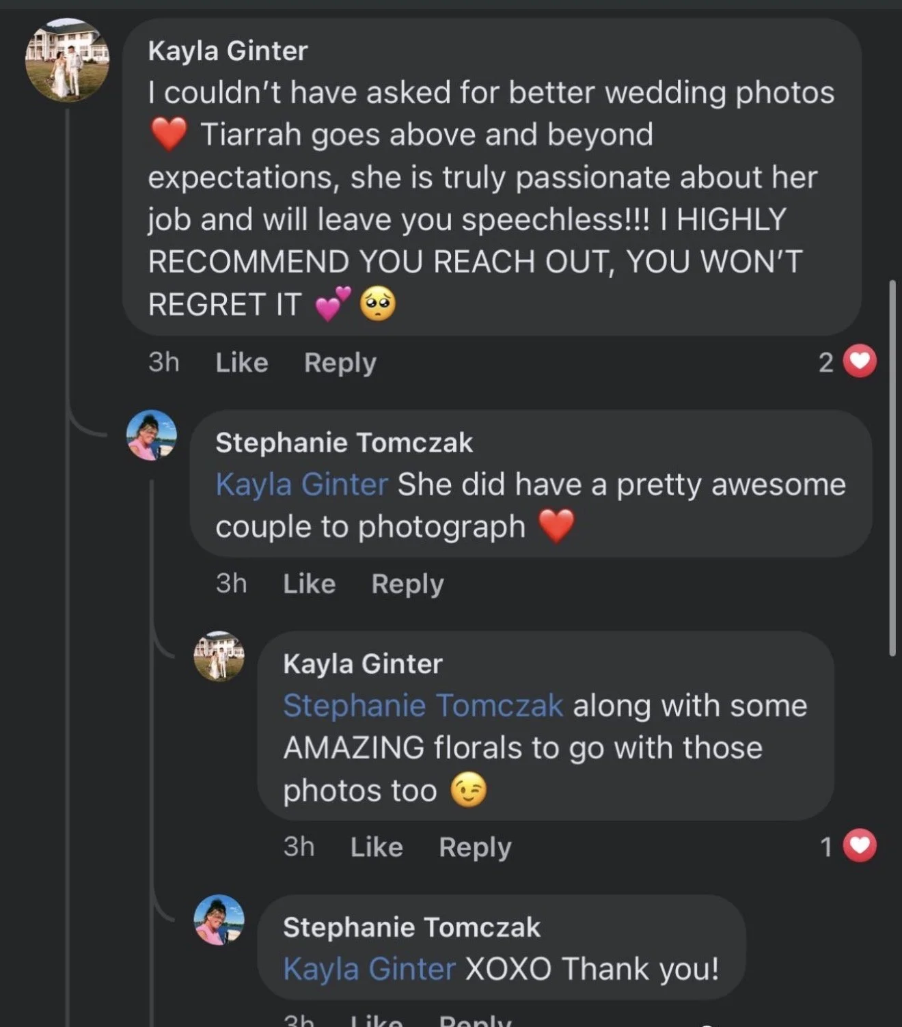Click the heart reaction on Kayla's first comment
The width and height of the screenshot is (902, 1027).
pyautogui.click(x=860, y=361)
